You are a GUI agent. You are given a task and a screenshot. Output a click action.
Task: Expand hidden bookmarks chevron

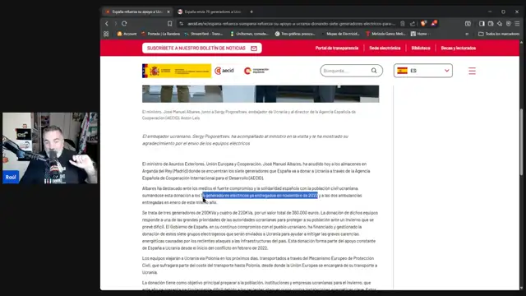(x=467, y=34)
